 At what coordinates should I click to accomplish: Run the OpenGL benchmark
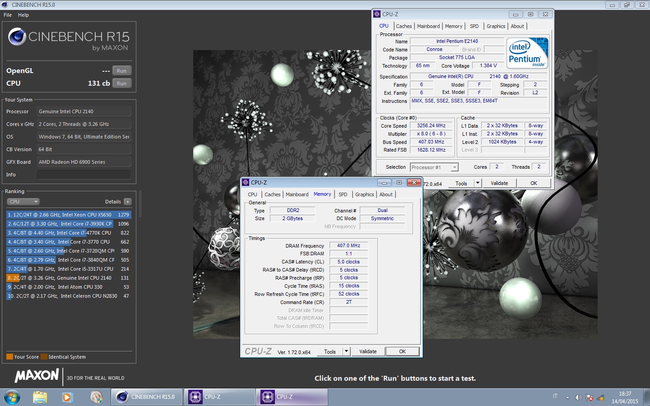point(121,71)
